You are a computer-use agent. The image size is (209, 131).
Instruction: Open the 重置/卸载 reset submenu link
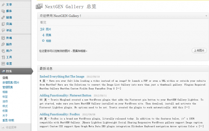tap(8, 120)
